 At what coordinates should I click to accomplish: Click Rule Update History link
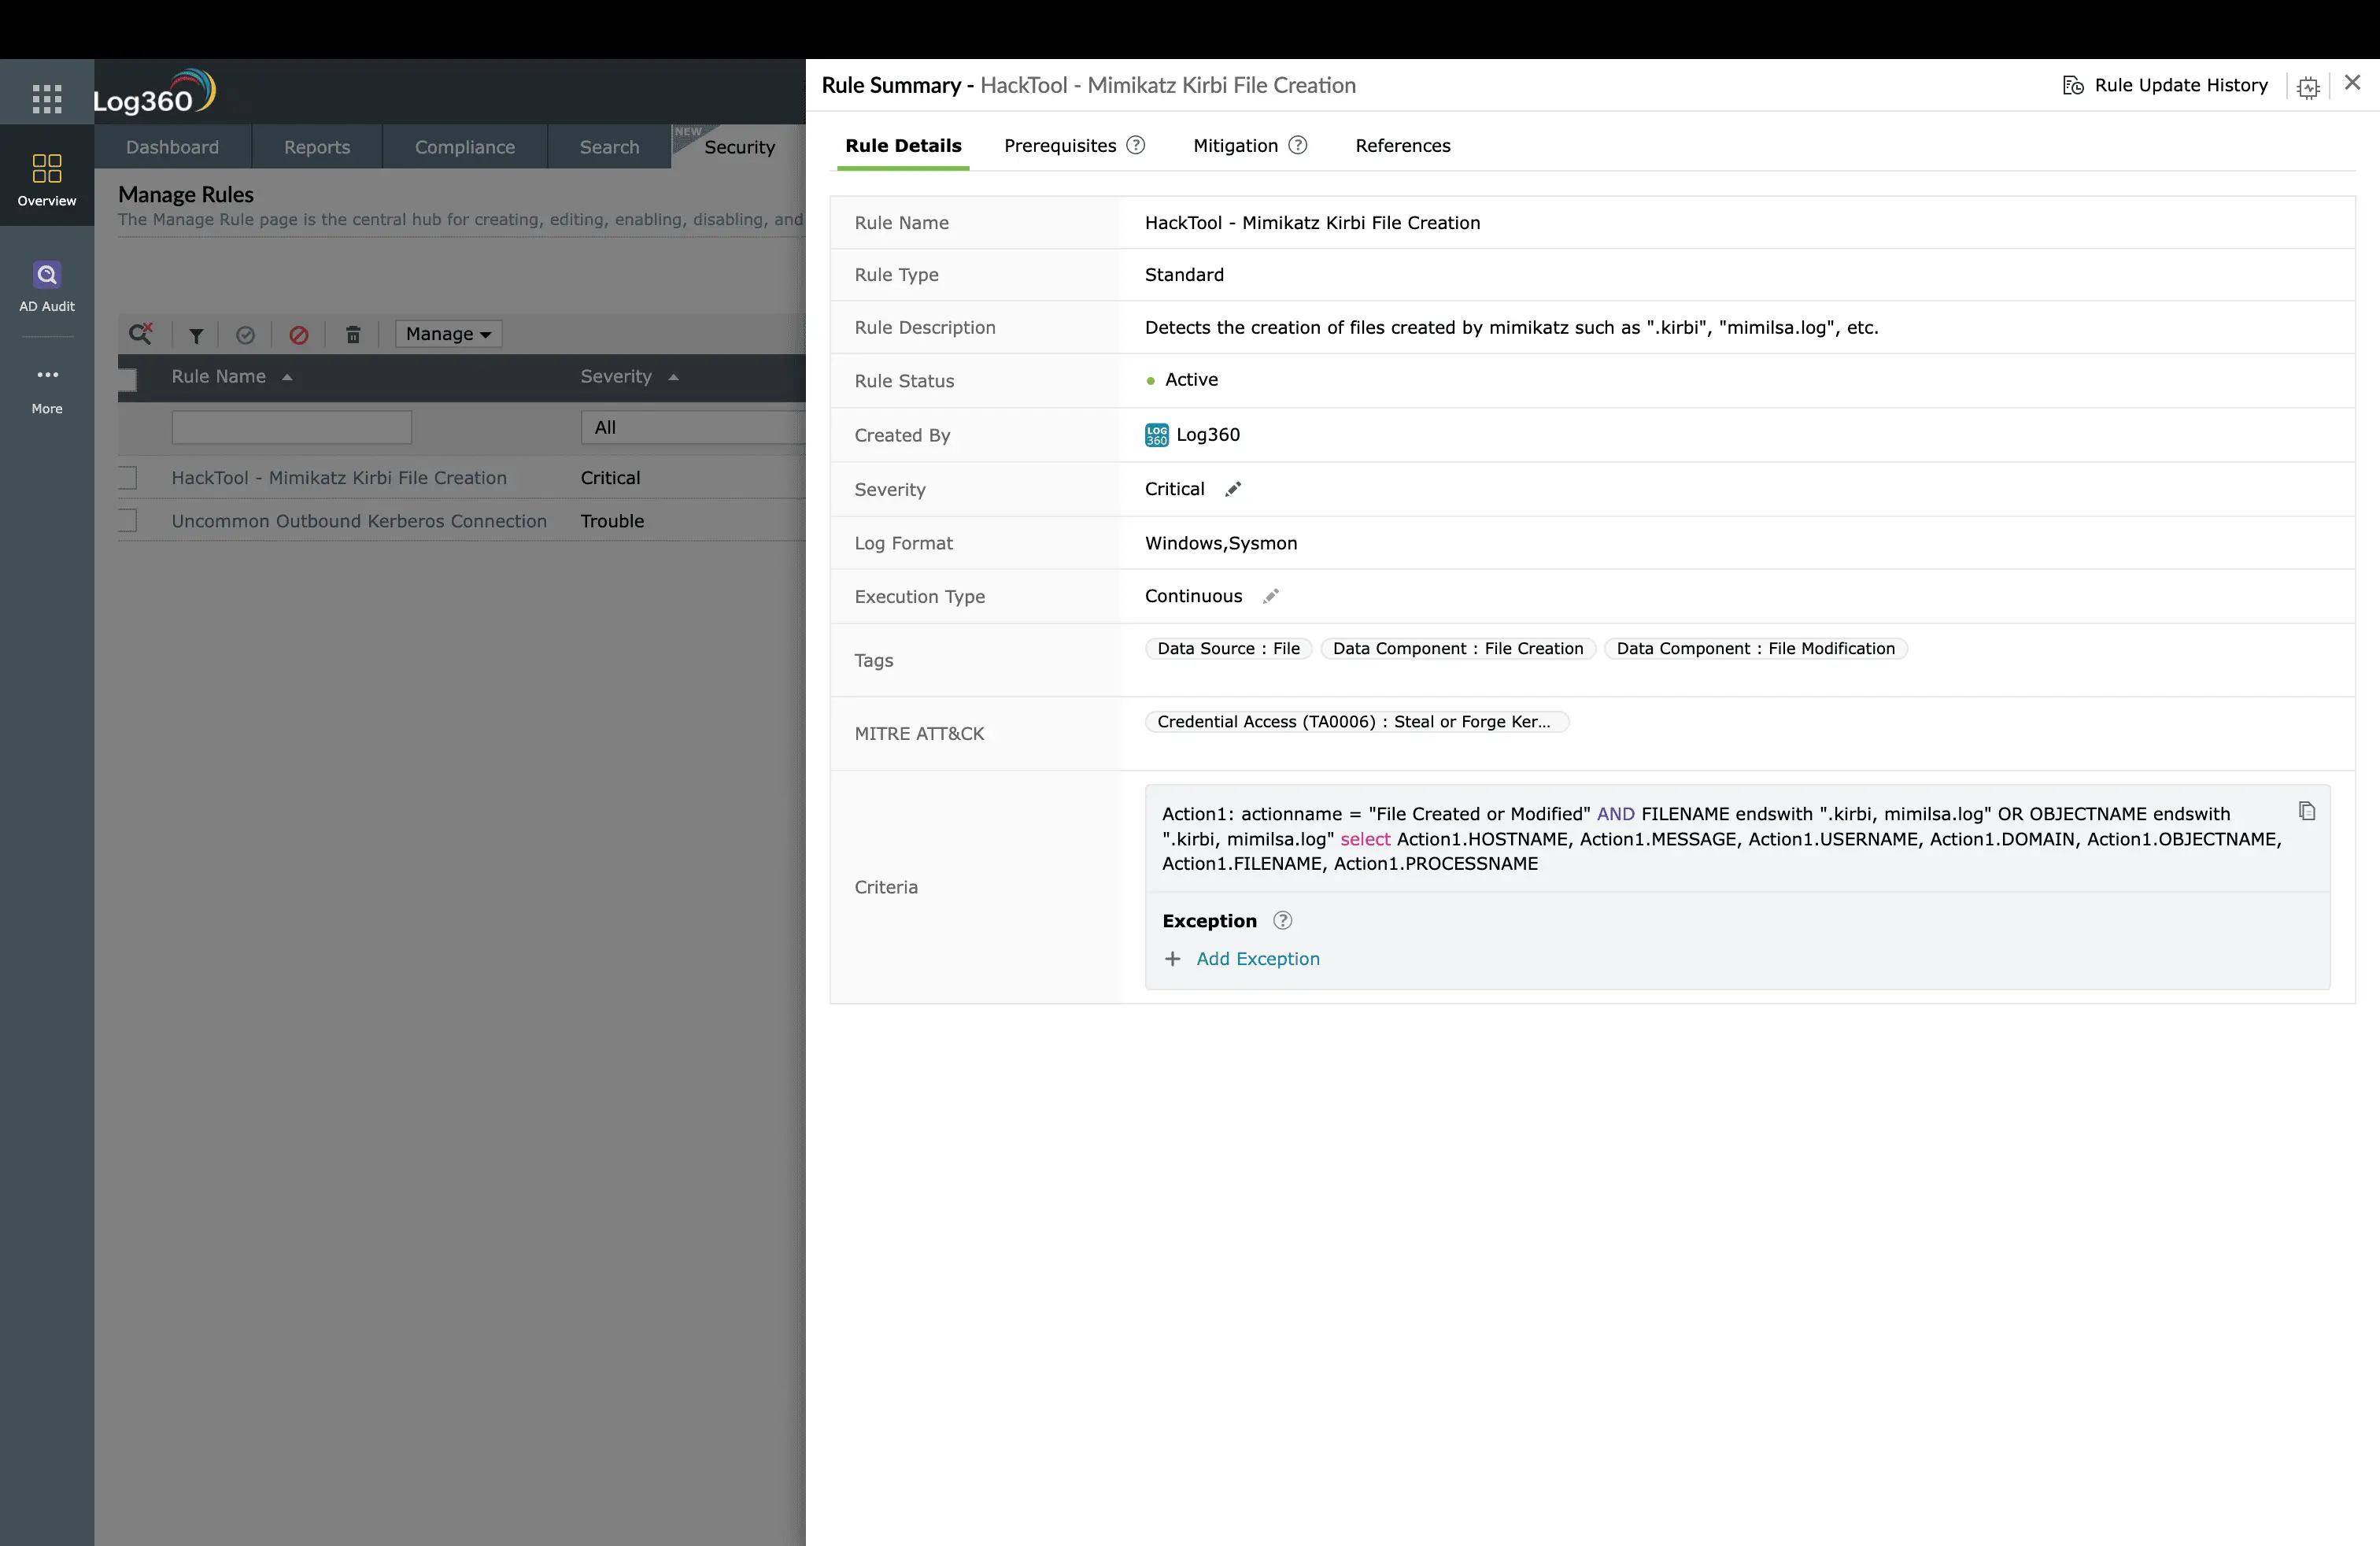pyautogui.click(x=2180, y=85)
